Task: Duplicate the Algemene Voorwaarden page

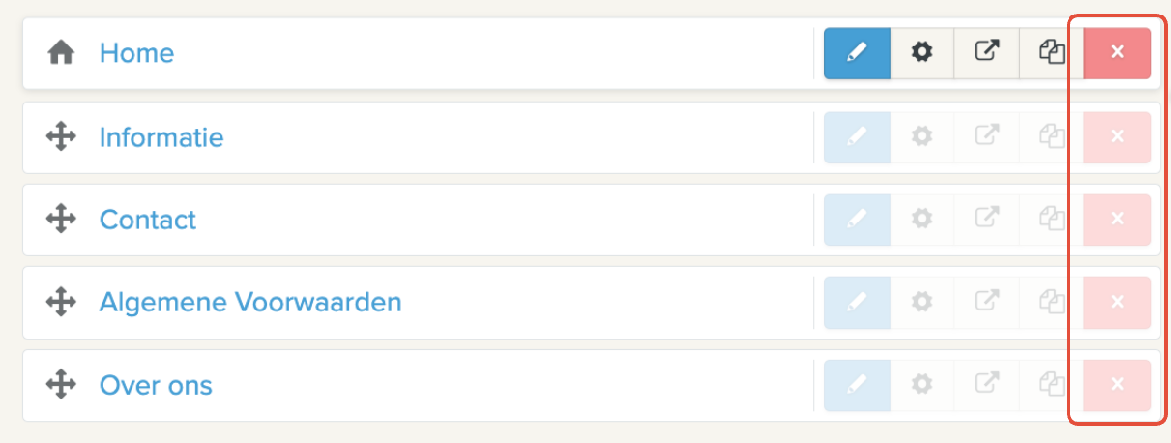Action: point(1051,303)
